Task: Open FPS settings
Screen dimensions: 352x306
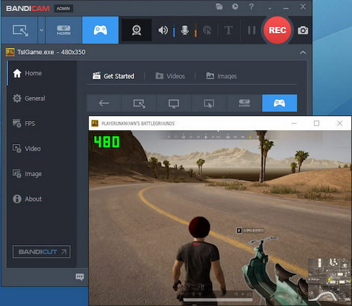Action: (42, 124)
